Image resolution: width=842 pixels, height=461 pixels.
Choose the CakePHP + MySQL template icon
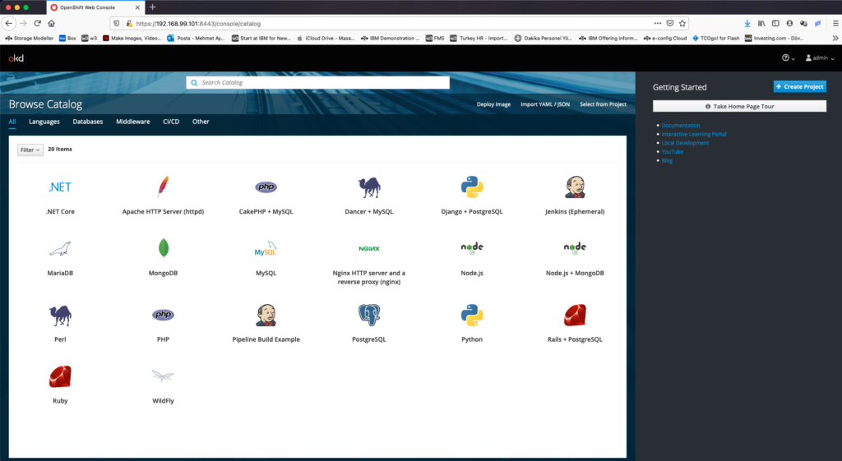click(x=266, y=187)
